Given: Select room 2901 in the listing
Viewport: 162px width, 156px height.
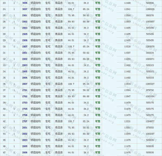Looking at the screenshot, I should click(25, 15).
